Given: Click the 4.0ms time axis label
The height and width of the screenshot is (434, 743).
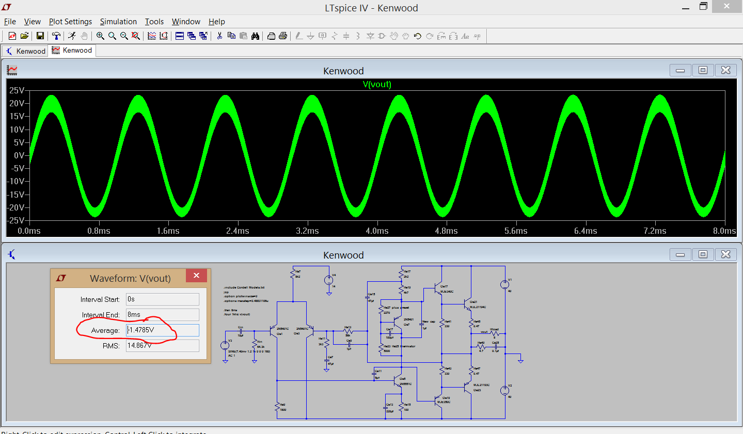Looking at the screenshot, I should (x=377, y=231).
